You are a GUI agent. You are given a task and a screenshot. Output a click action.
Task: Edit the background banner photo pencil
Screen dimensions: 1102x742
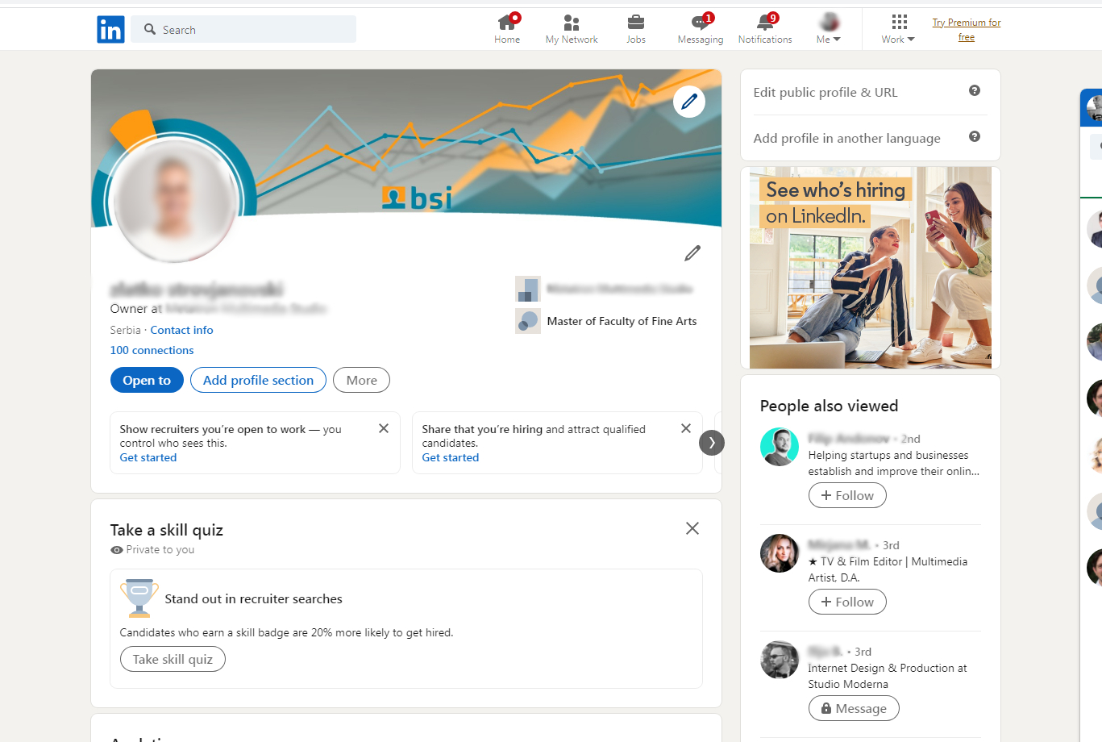pos(689,102)
